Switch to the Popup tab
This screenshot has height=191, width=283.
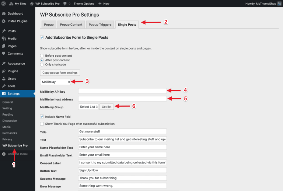pos(49,25)
